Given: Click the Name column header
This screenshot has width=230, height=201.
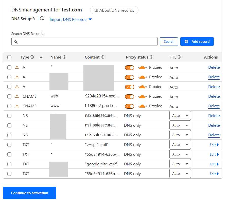Looking at the screenshot, I should [56, 57].
